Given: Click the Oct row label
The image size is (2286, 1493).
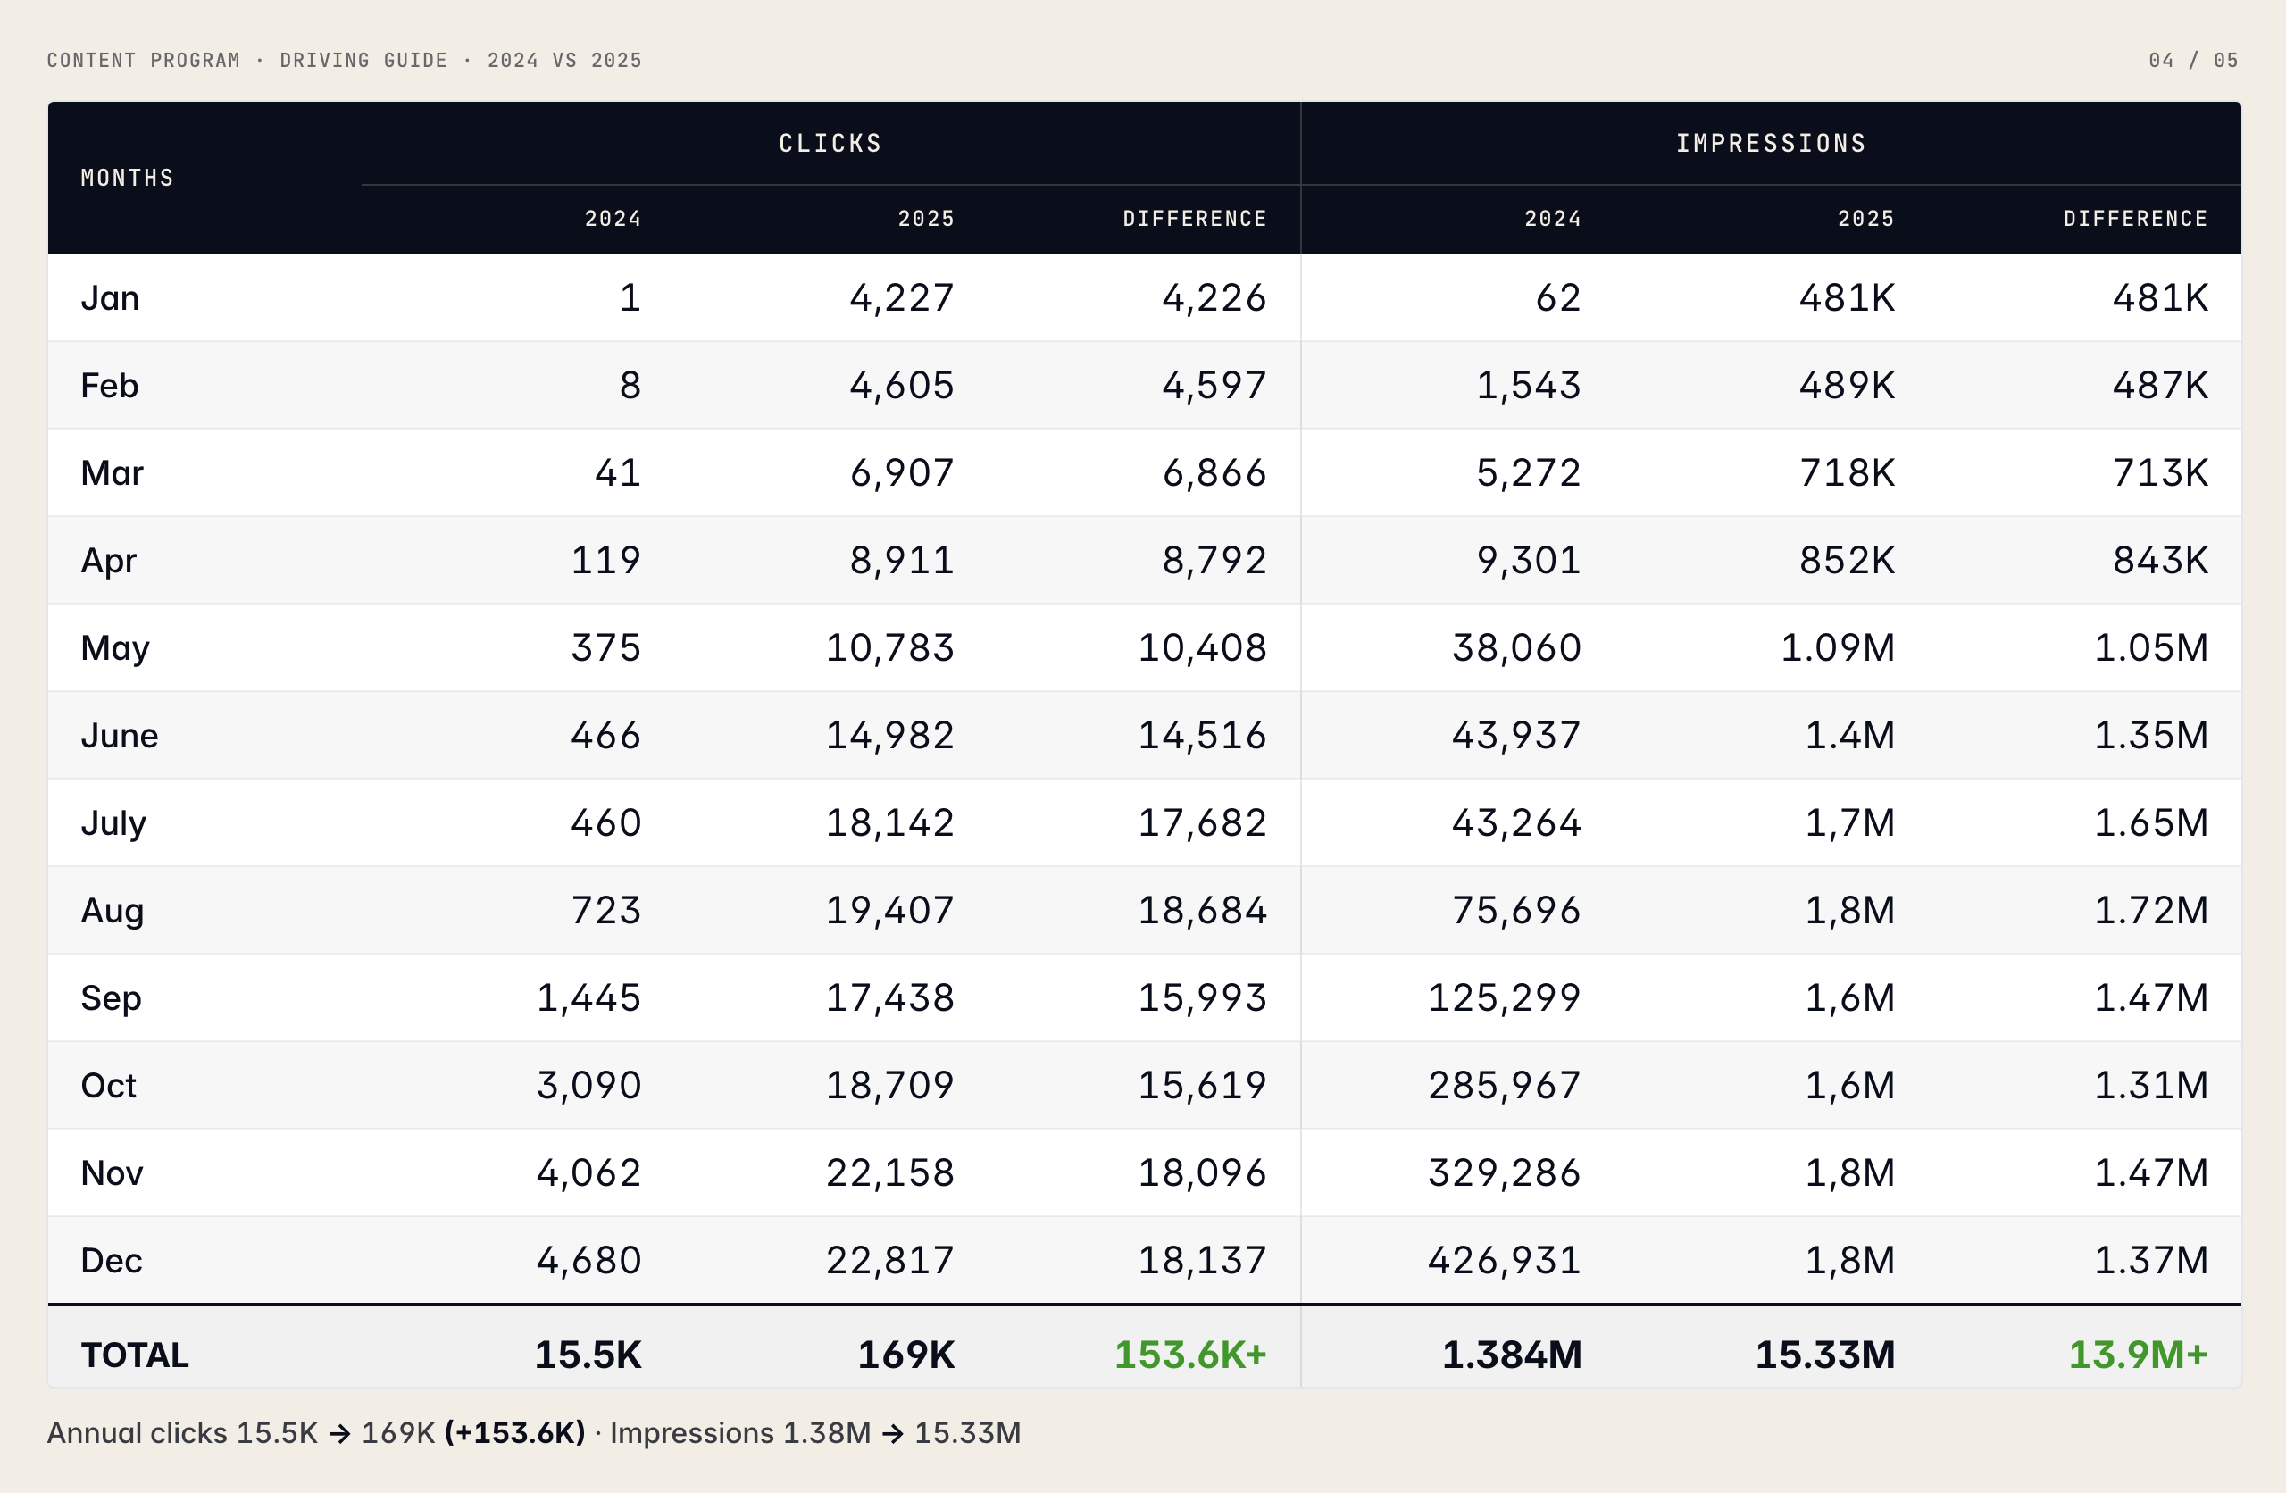Looking at the screenshot, I should (109, 1085).
